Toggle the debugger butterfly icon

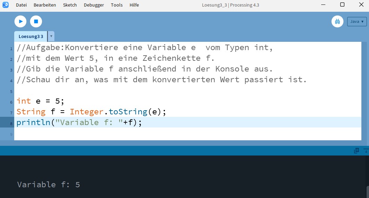click(x=337, y=21)
